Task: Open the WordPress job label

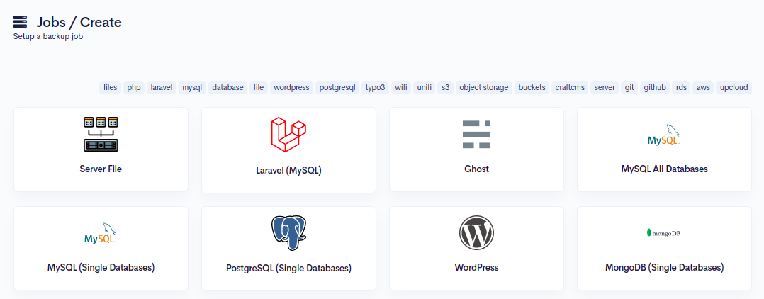Action: point(476,267)
